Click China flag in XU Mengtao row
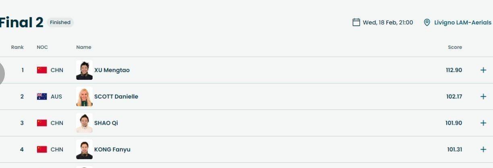This screenshot has height=168, width=493. point(42,70)
